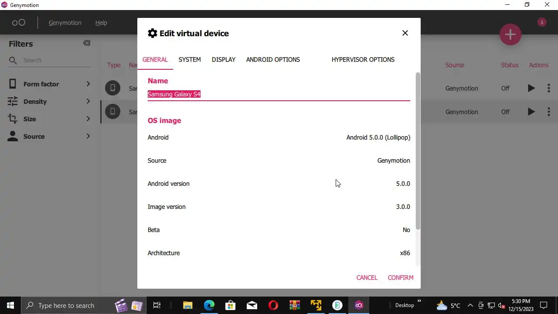This screenshot has width=558, height=314.
Task: Start the second virtual device with play icon
Action: point(531,112)
